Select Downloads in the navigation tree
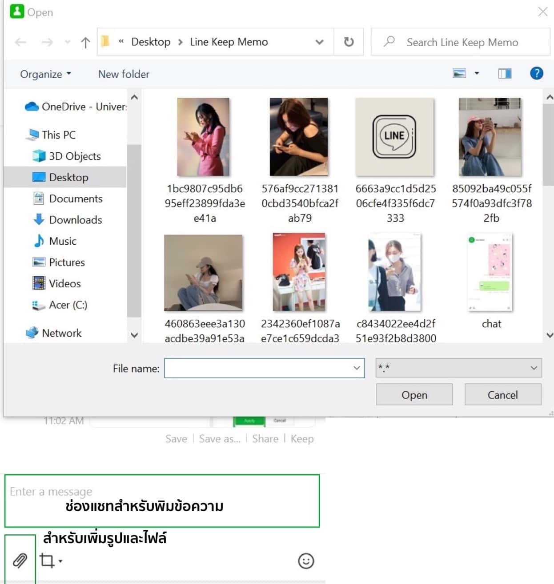This screenshot has width=554, height=584. point(75,220)
